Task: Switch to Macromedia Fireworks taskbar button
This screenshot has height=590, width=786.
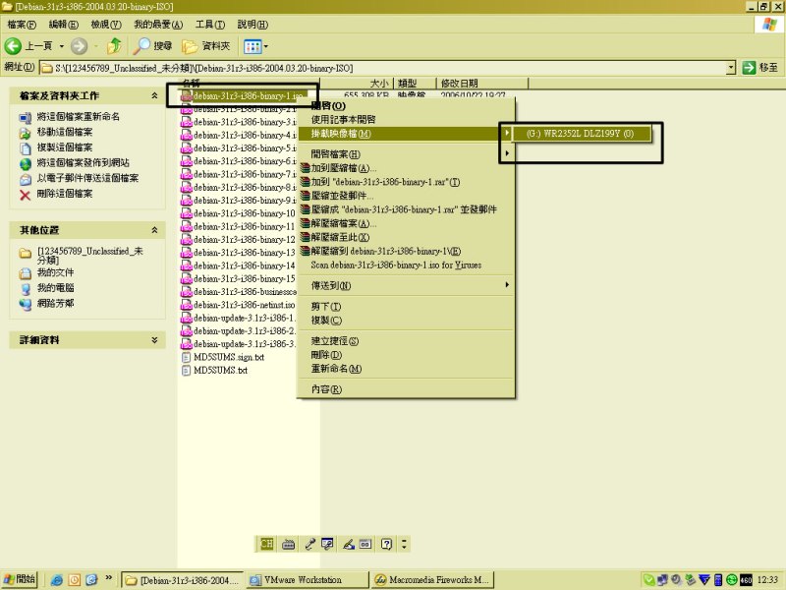Action: [432, 580]
